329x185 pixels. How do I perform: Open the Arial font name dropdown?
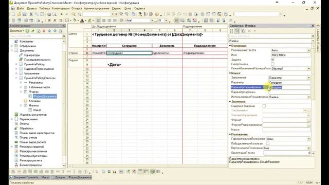point(152,21)
